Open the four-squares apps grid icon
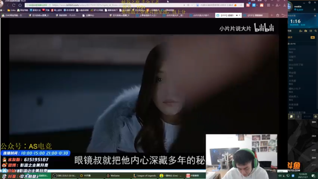The image size is (318, 179). 269,5
